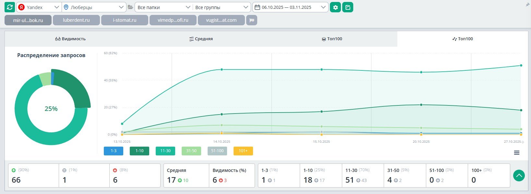
Task: Click the checkered flag button after competitors
Action: tap(252, 20)
